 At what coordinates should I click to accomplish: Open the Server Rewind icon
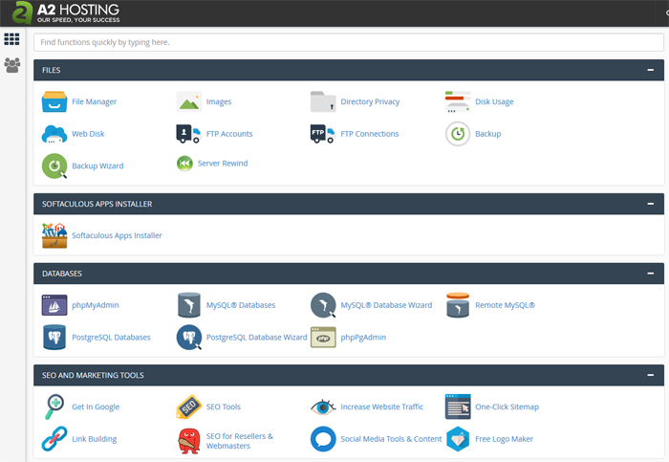click(x=184, y=164)
